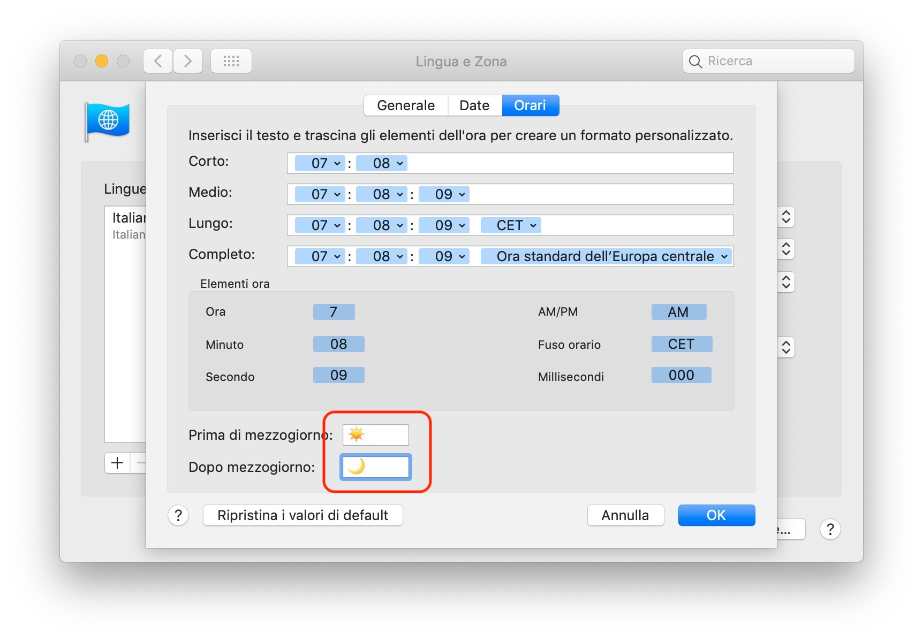This screenshot has width=923, height=641.
Task: Select the Ora element token 7
Action: point(334,312)
